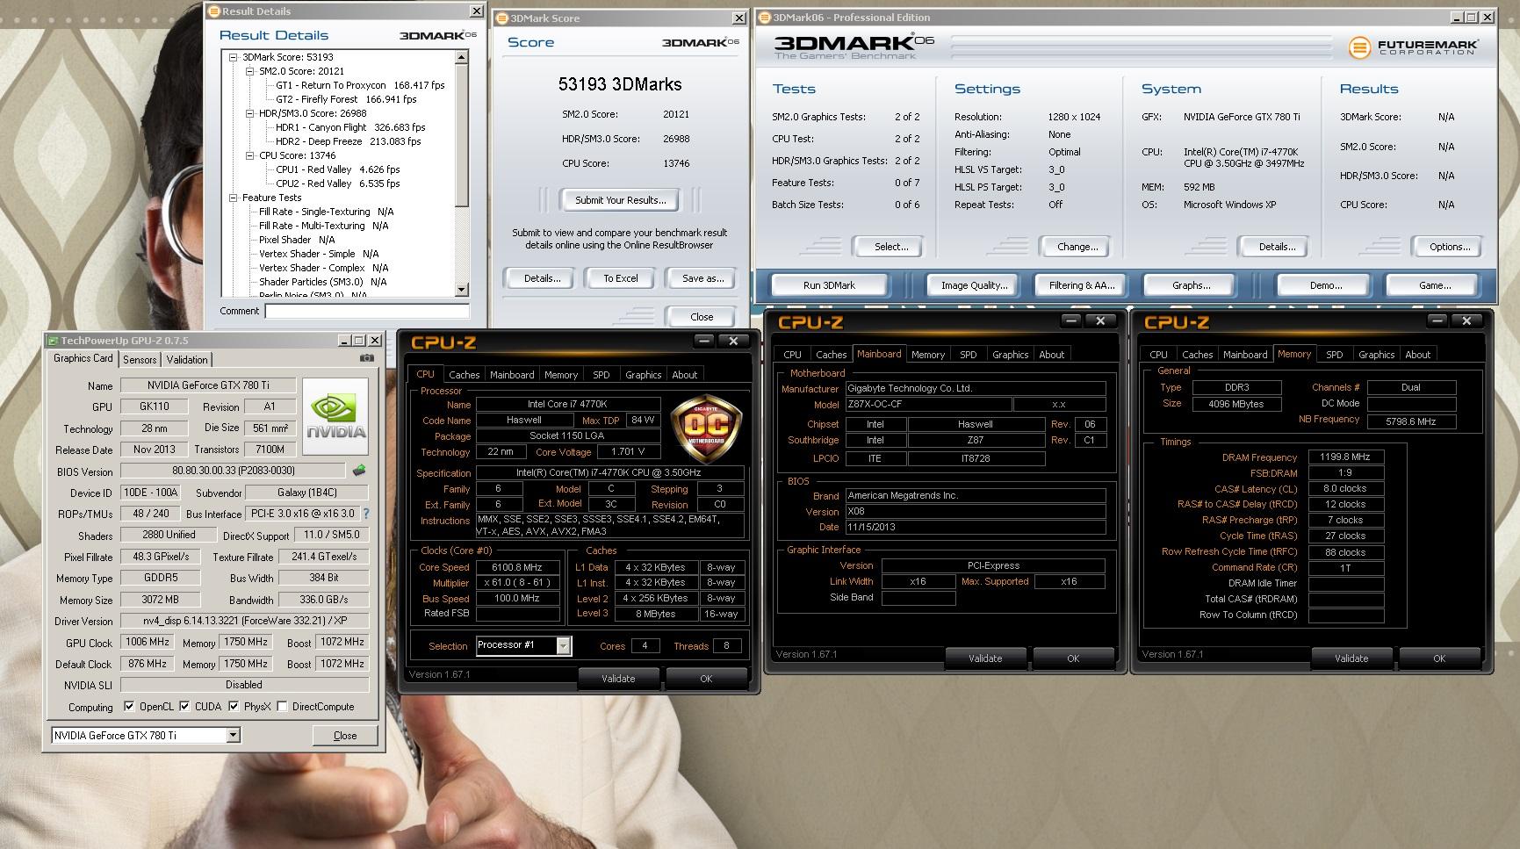Collapse the Feature Tests tree node
Image resolution: width=1520 pixels, height=849 pixels.
[234, 198]
